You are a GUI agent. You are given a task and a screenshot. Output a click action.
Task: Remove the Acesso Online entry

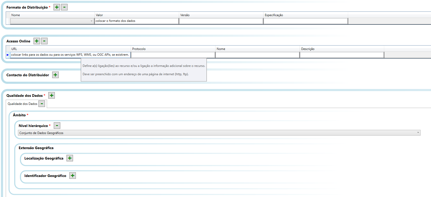click(44, 41)
